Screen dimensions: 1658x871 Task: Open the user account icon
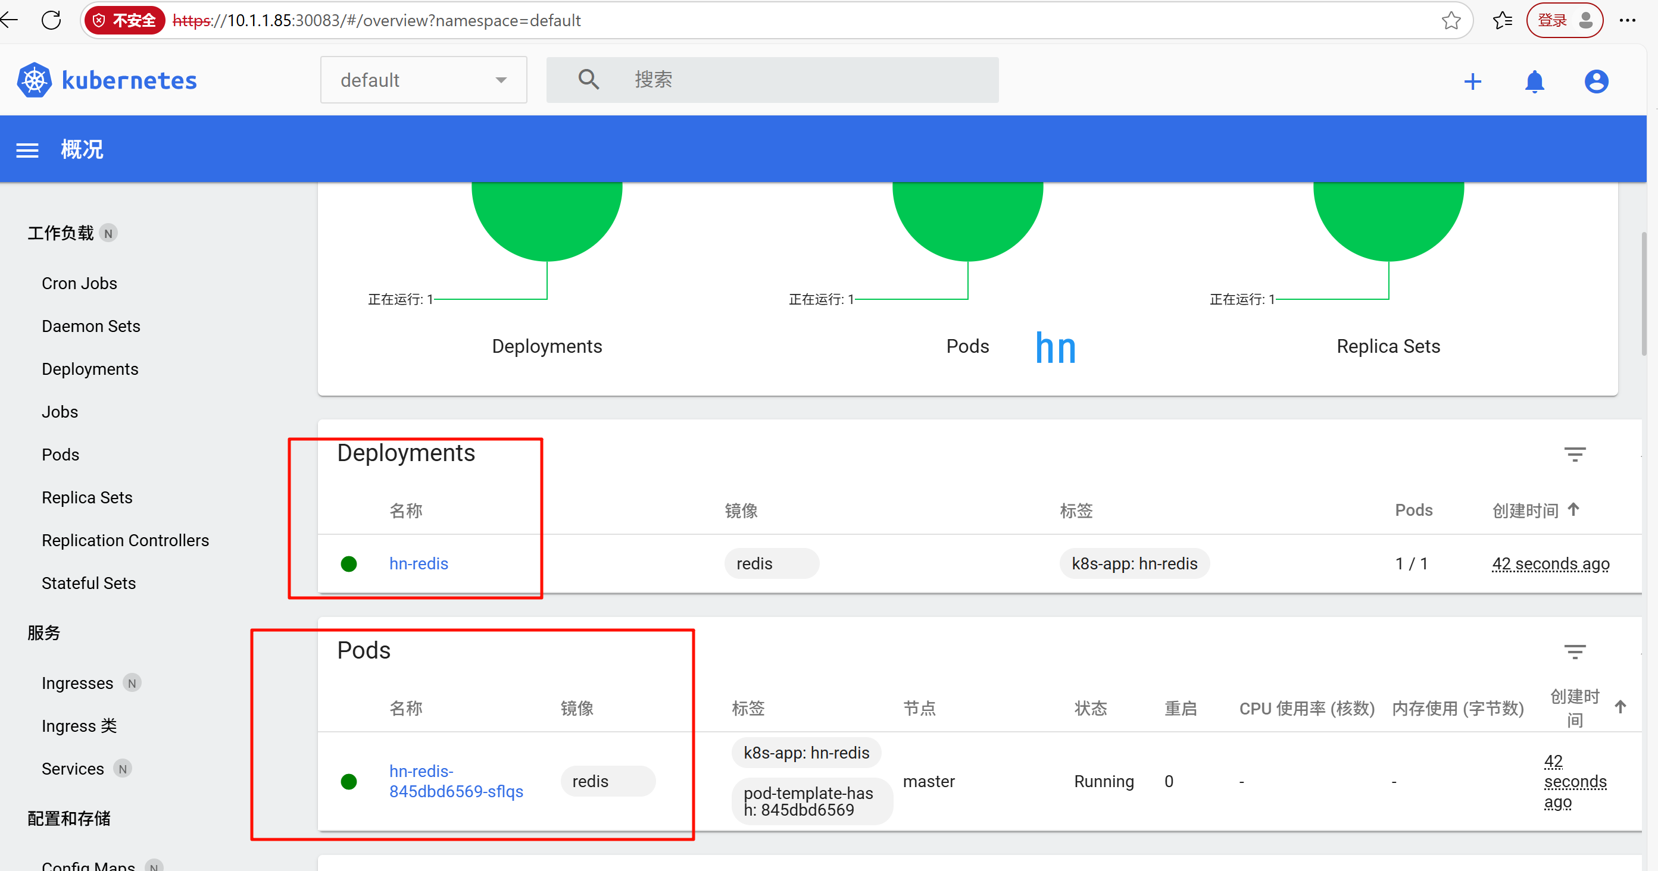pyautogui.click(x=1595, y=82)
